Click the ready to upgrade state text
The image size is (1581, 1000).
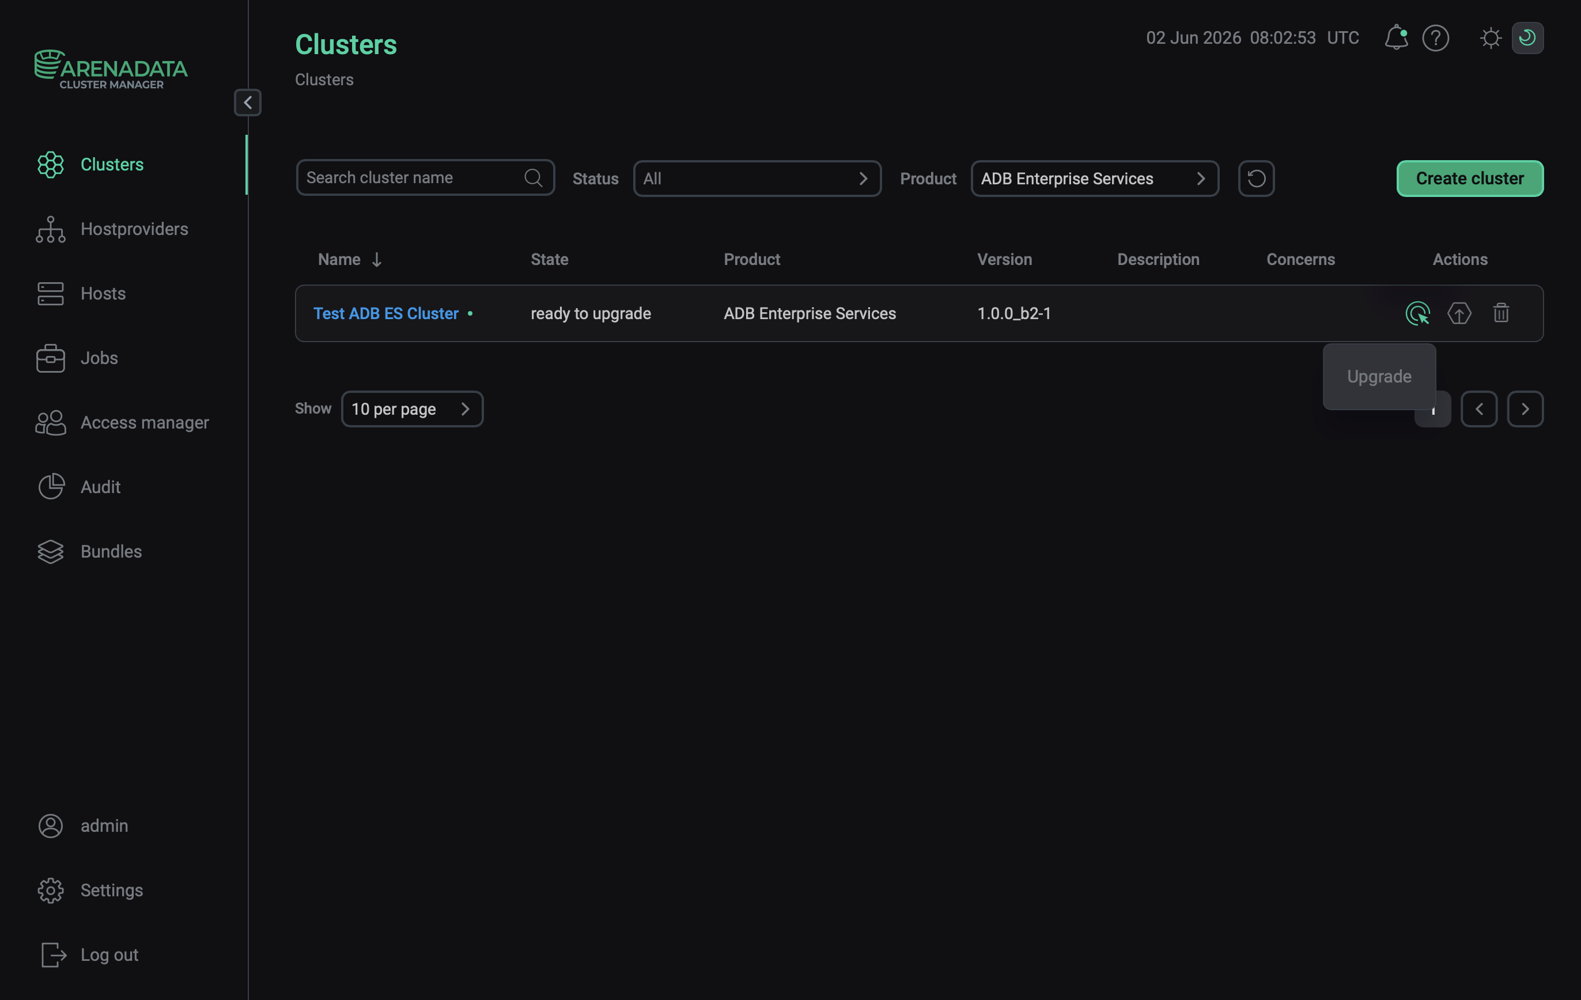click(590, 313)
